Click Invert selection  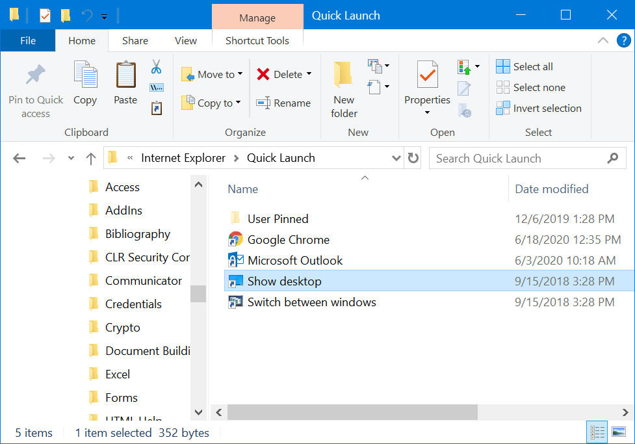[x=539, y=109]
